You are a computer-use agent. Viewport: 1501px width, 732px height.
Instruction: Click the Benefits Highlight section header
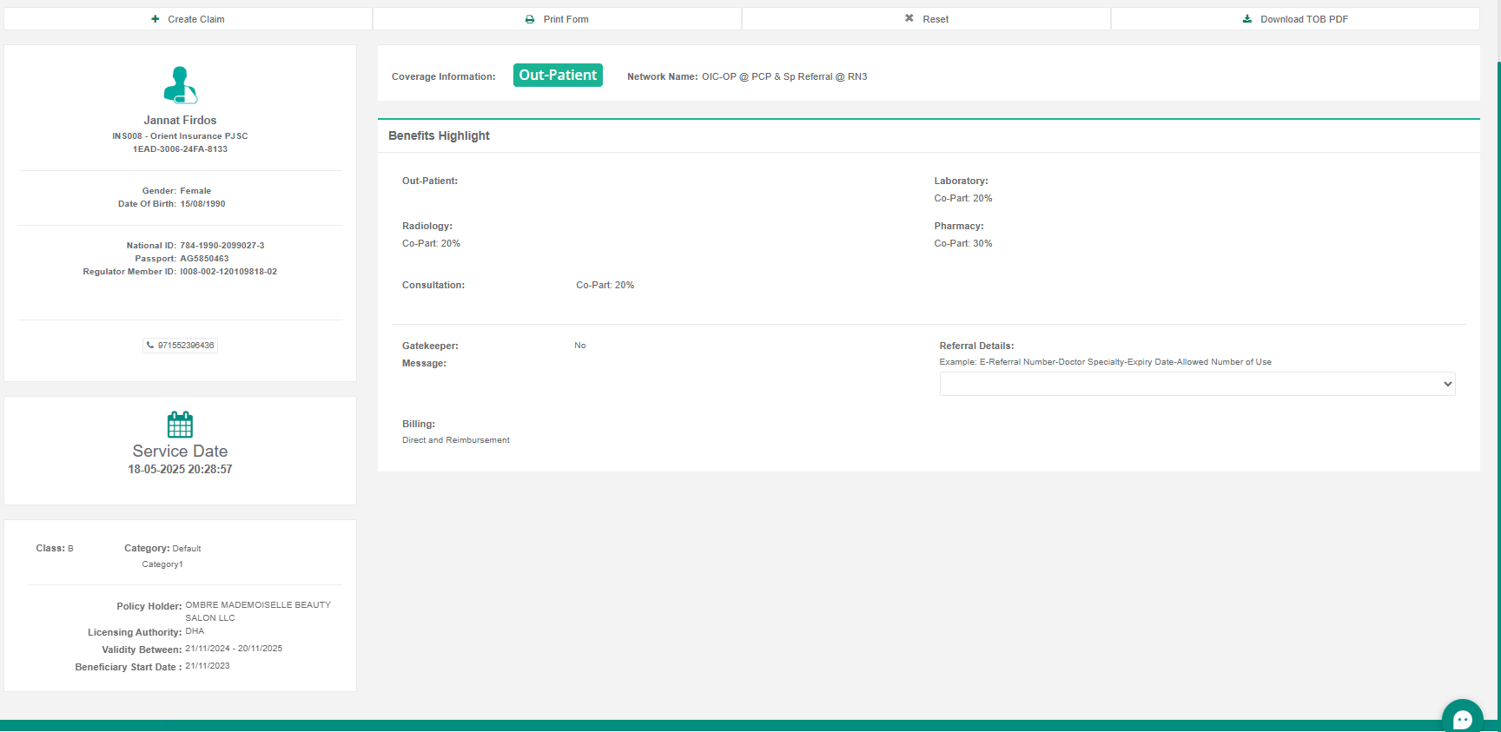point(440,135)
